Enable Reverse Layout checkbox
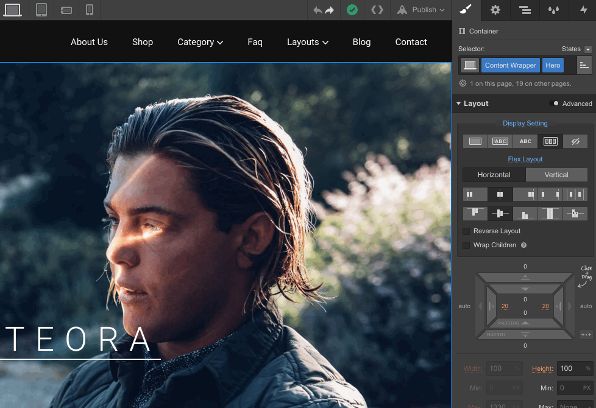This screenshot has height=408, width=596. click(466, 231)
